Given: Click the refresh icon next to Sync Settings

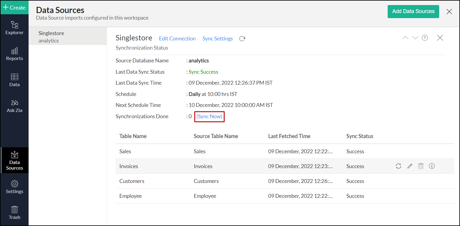Looking at the screenshot, I should (242, 39).
